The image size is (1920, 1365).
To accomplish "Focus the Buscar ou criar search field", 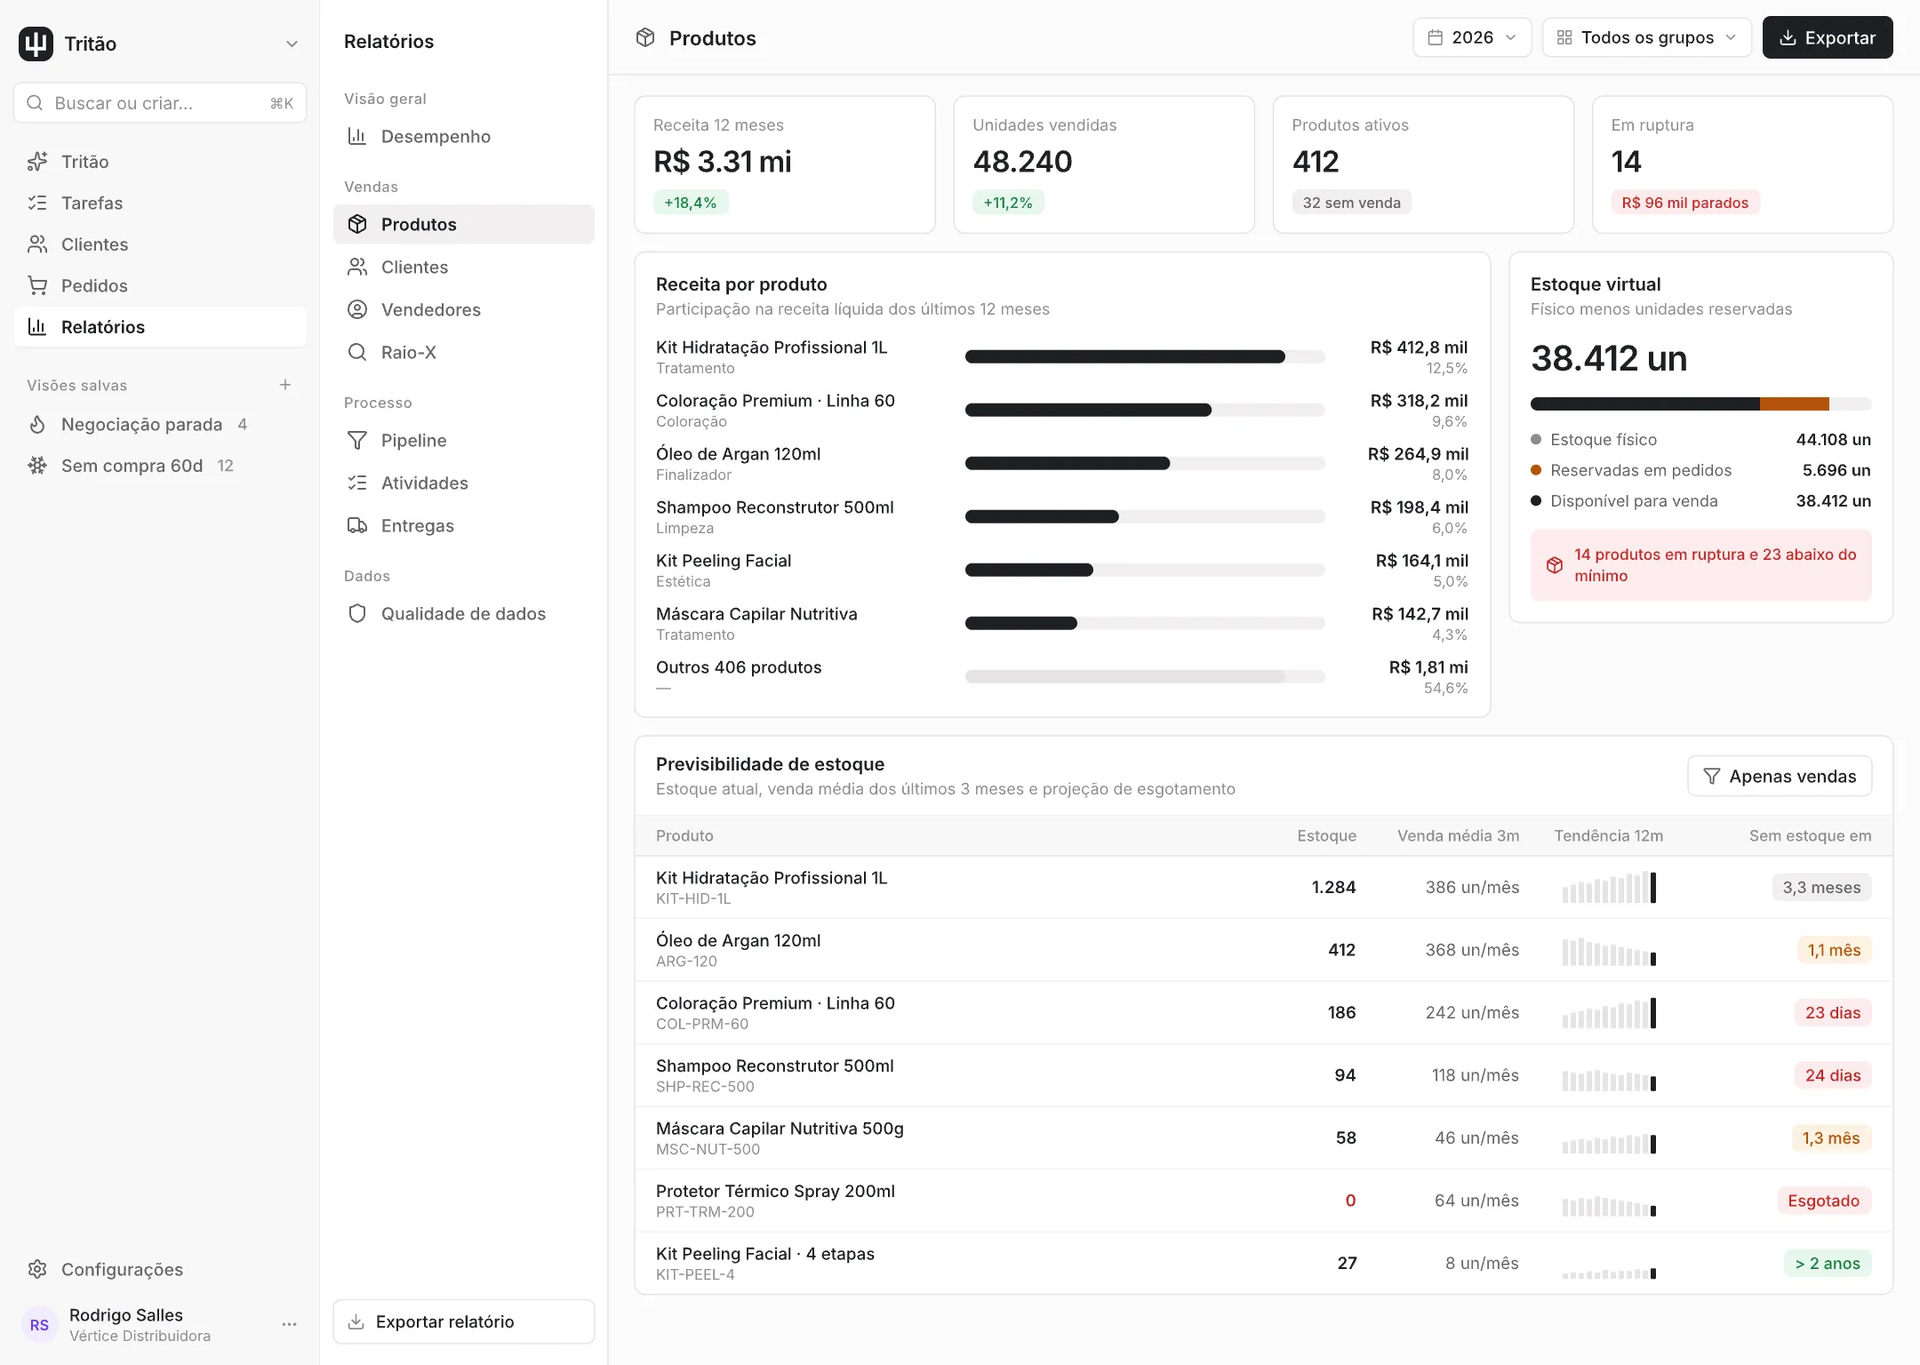I will tap(160, 103).
